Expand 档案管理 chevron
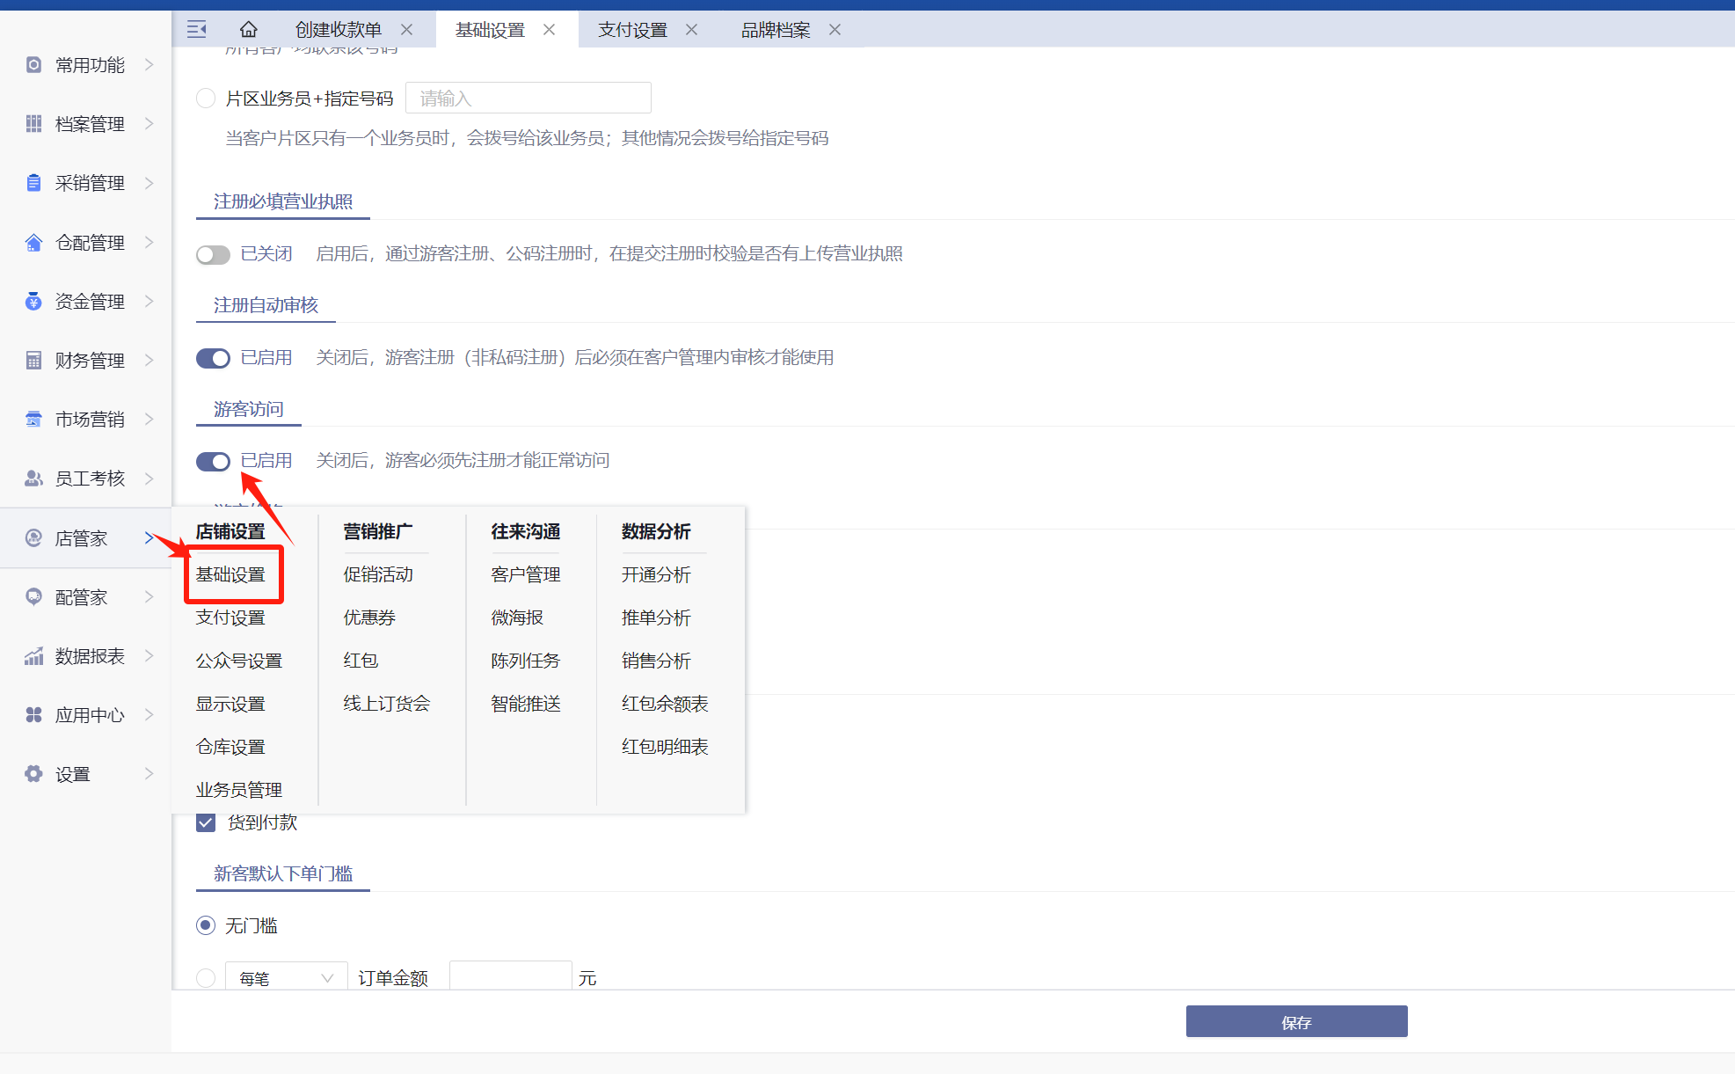Image resolution: width=1735 pixels, height=1074 pixels. coord(149,124)
